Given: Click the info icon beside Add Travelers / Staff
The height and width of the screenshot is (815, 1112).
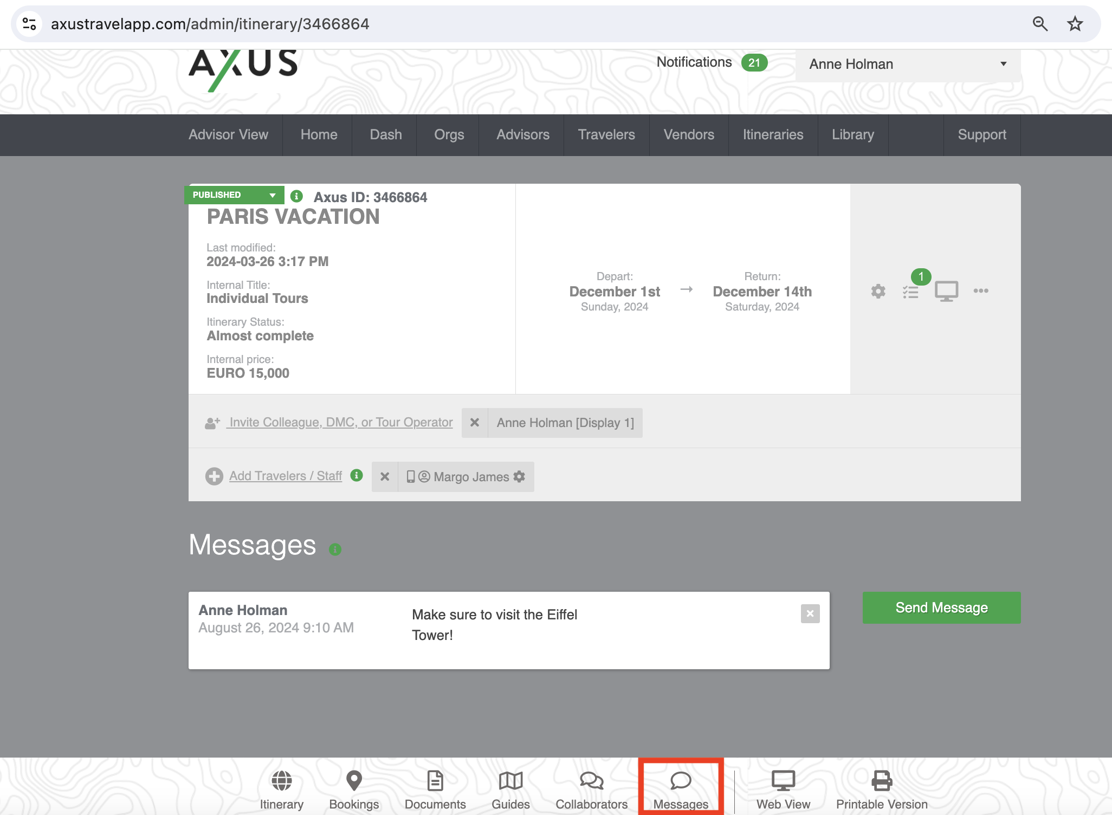Looking at the screenshot, I should 357,475.
